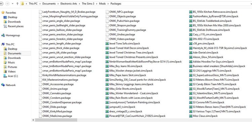Navigate to Mods breadcrumb
The height and width of the screenshot is (122, 252).
click(x=102, y=4)
